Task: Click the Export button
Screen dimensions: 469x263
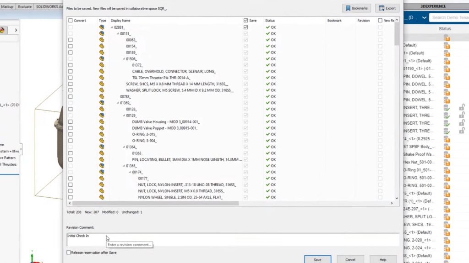Action: coord(387,8)
